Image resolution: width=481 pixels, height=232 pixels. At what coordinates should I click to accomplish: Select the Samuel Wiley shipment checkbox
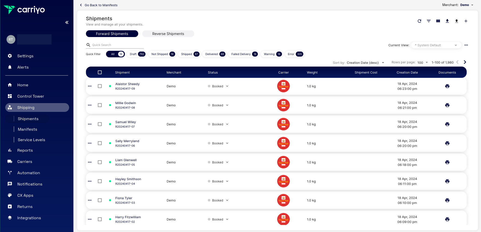(100, 124)
